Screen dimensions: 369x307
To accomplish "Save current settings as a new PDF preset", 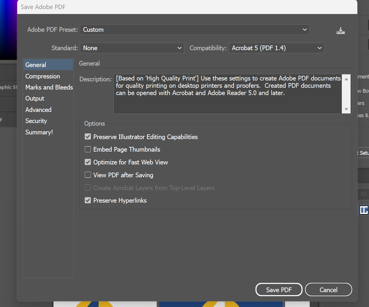I will point(340,30).
